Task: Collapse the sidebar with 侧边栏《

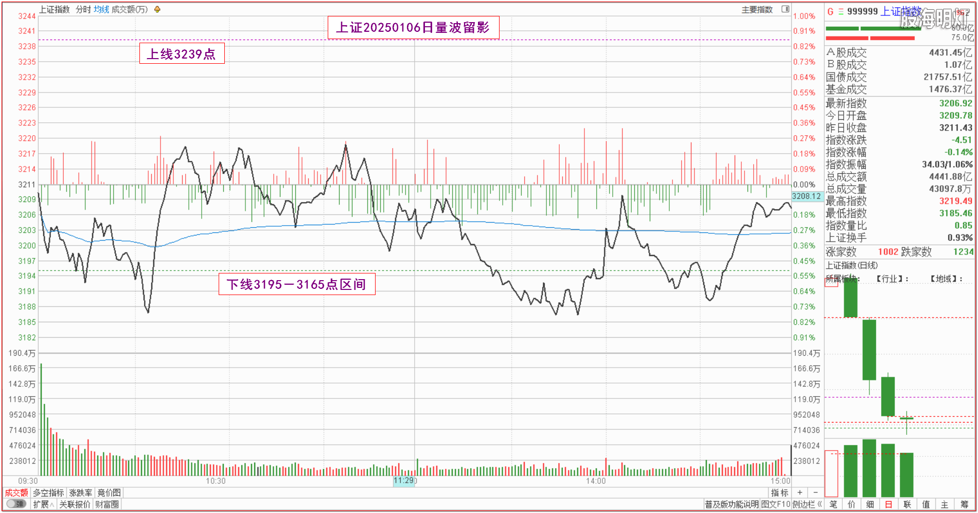Action: 807,504
